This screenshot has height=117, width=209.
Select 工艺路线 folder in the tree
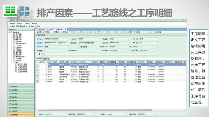click(17, 49)
